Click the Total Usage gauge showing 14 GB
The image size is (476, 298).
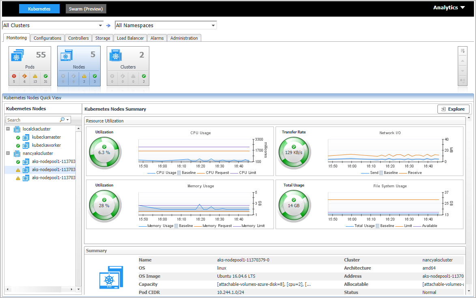(293, 206)
